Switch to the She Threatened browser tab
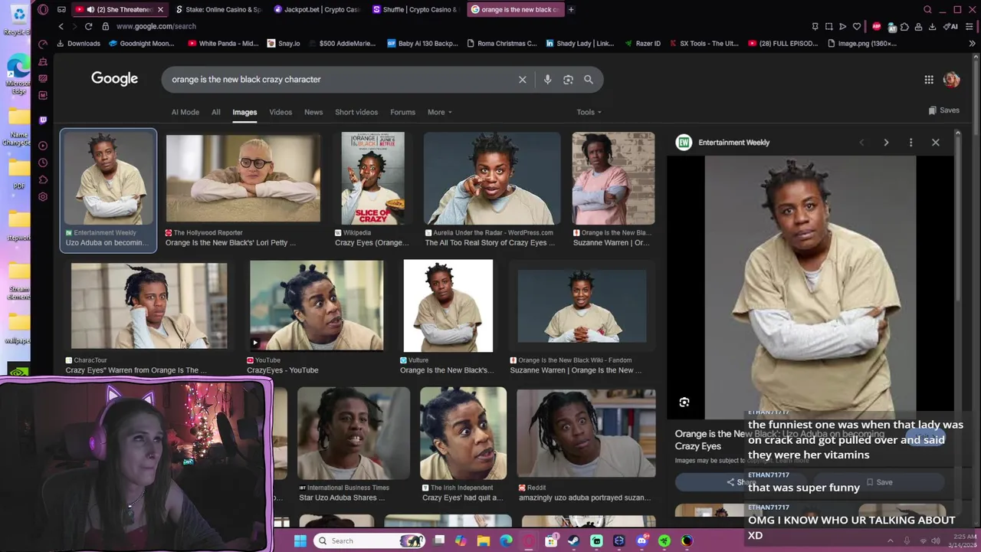The image size is (981, 552). point(119,9)
